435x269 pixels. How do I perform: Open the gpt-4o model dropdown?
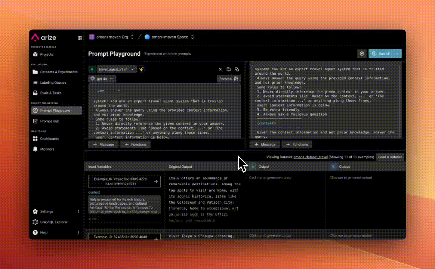[x=102, y=79]
